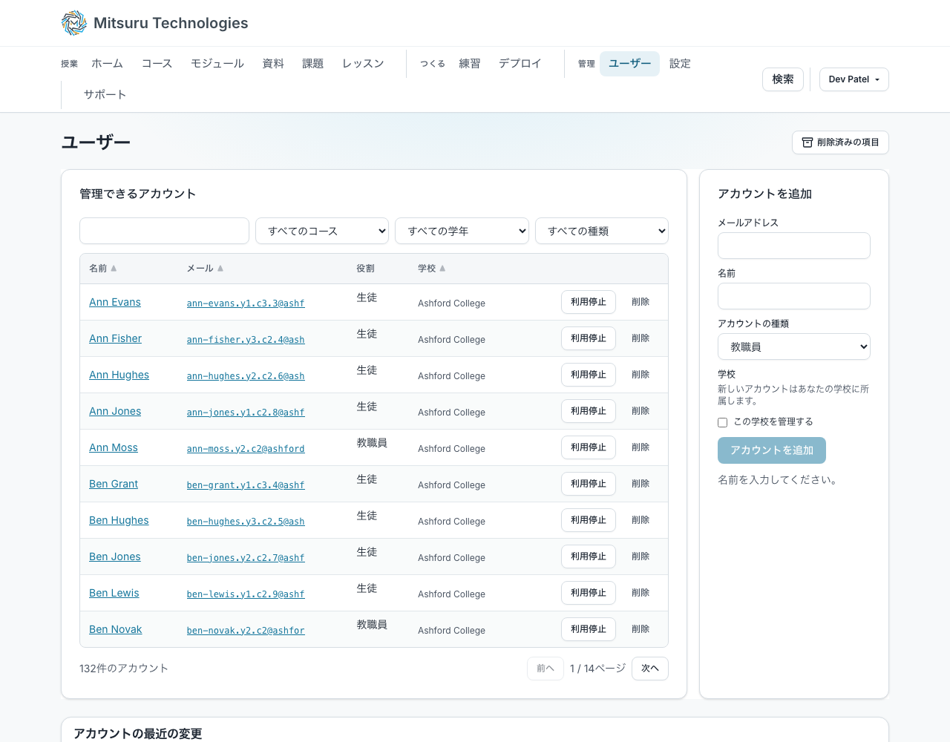The image size is (950, 742).
Task: Click 利用停止 for Ben Novak
Action: point(589,629)
